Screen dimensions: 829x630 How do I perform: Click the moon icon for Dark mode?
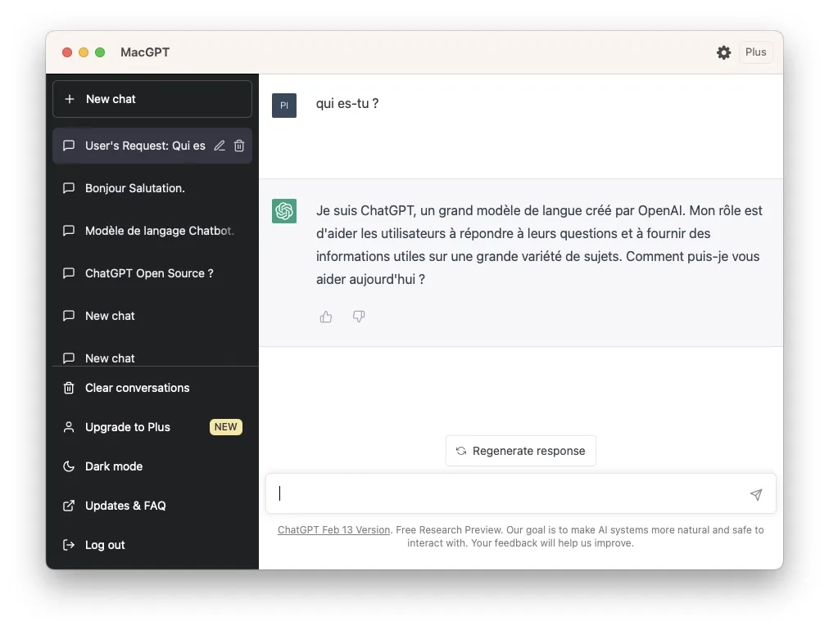tap(69, 466)
